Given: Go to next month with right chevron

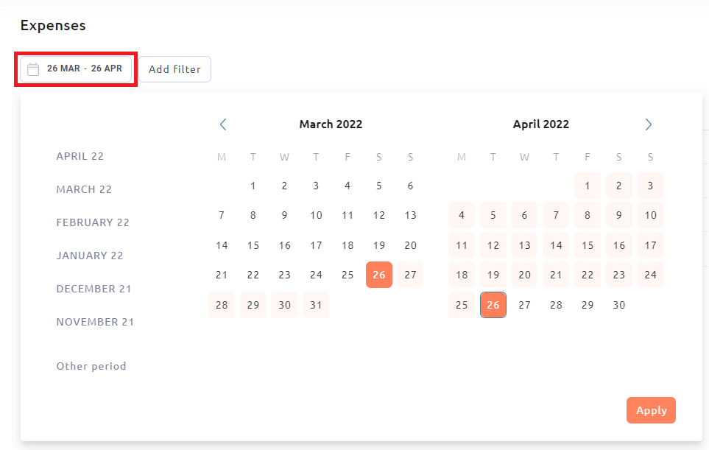Looking at the screenshot, I should [x=648, y=124].
